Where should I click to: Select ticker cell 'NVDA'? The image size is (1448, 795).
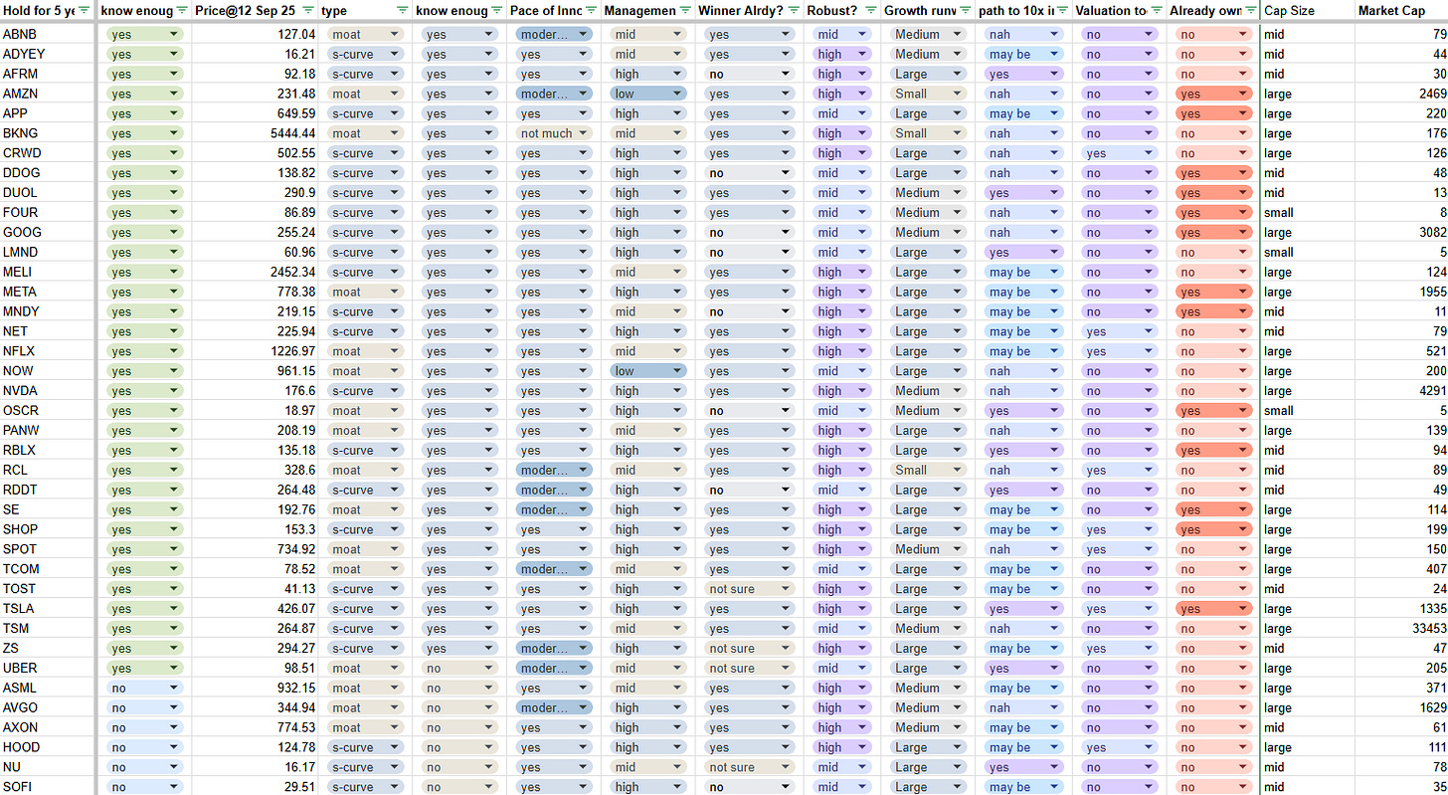click(x=49, y=391)
